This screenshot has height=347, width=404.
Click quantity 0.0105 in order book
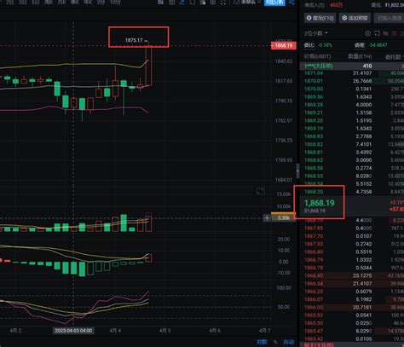364,338
